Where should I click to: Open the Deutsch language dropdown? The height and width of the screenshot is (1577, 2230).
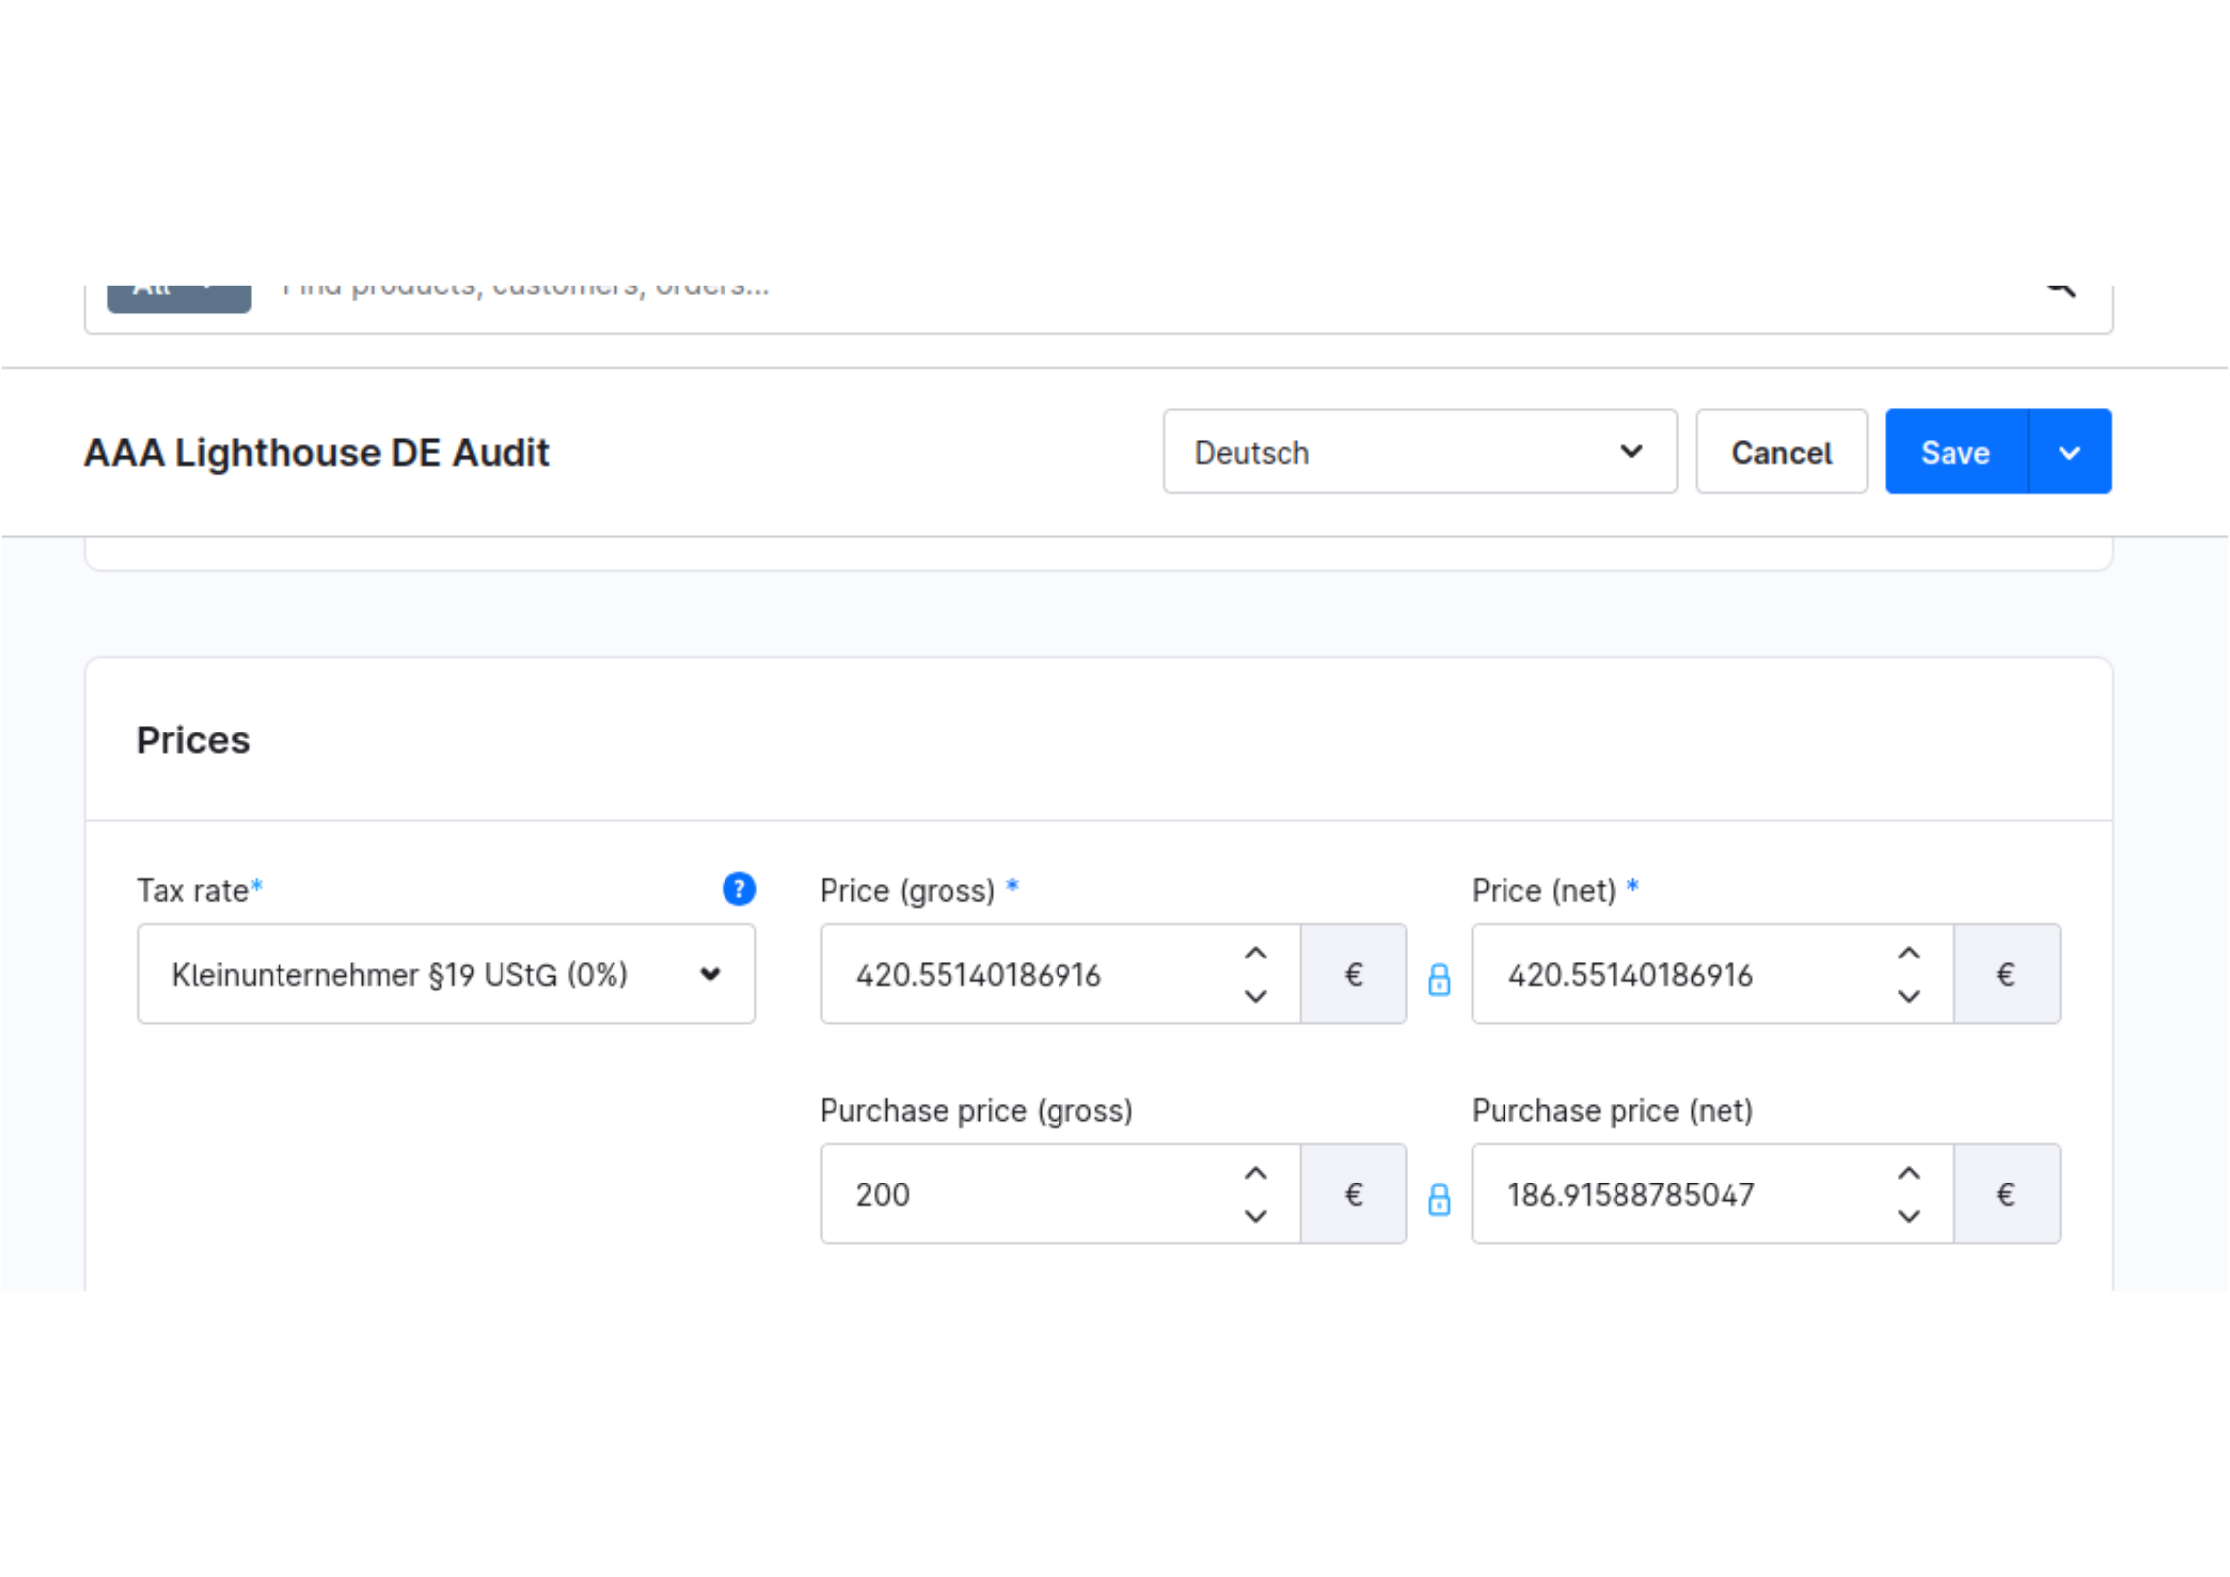click(1418, 452)
